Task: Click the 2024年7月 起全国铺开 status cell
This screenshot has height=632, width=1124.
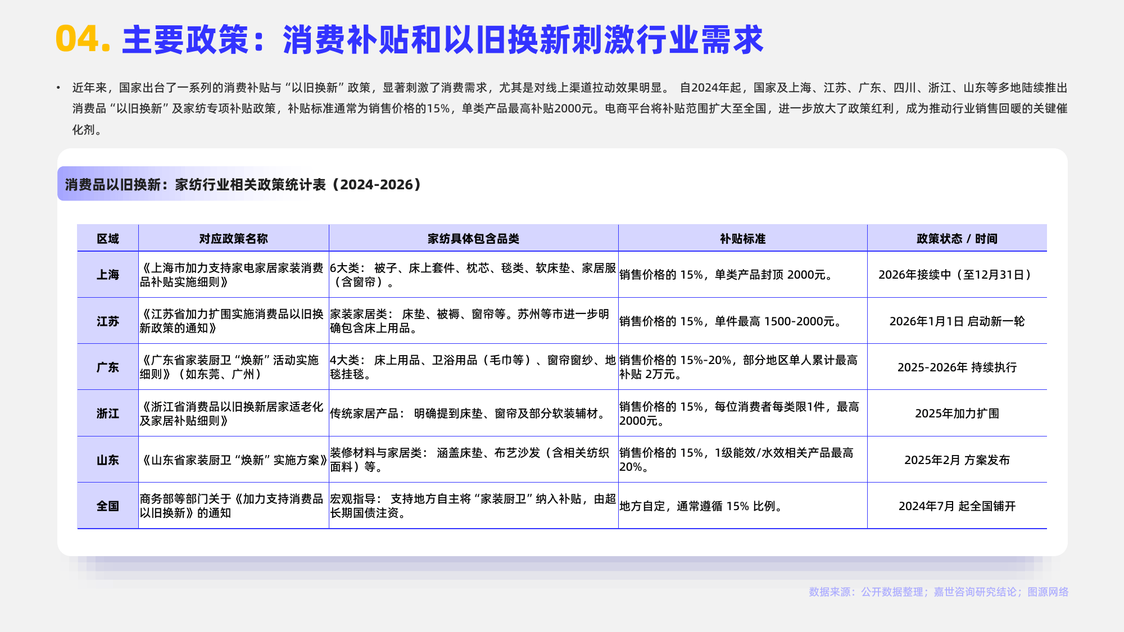Action: 957,506
